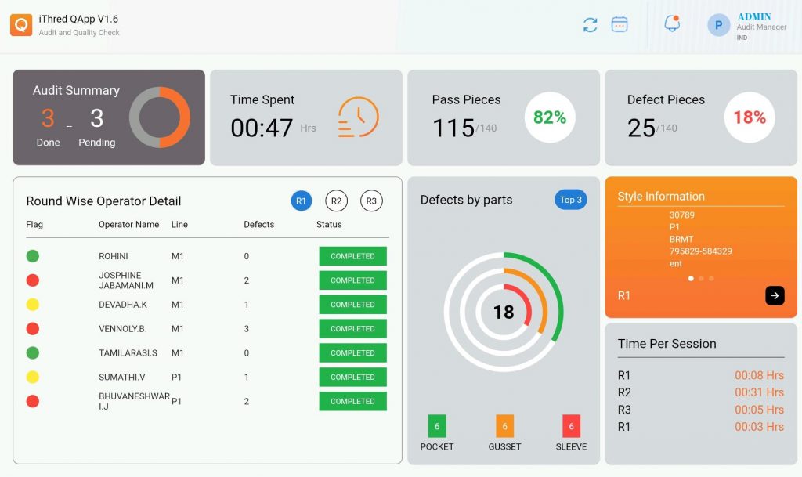Click the Style Information arrow button
802x477 pixels.
click(x=775, y=295)
